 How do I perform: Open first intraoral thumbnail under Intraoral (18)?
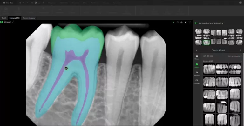point(209,69)
